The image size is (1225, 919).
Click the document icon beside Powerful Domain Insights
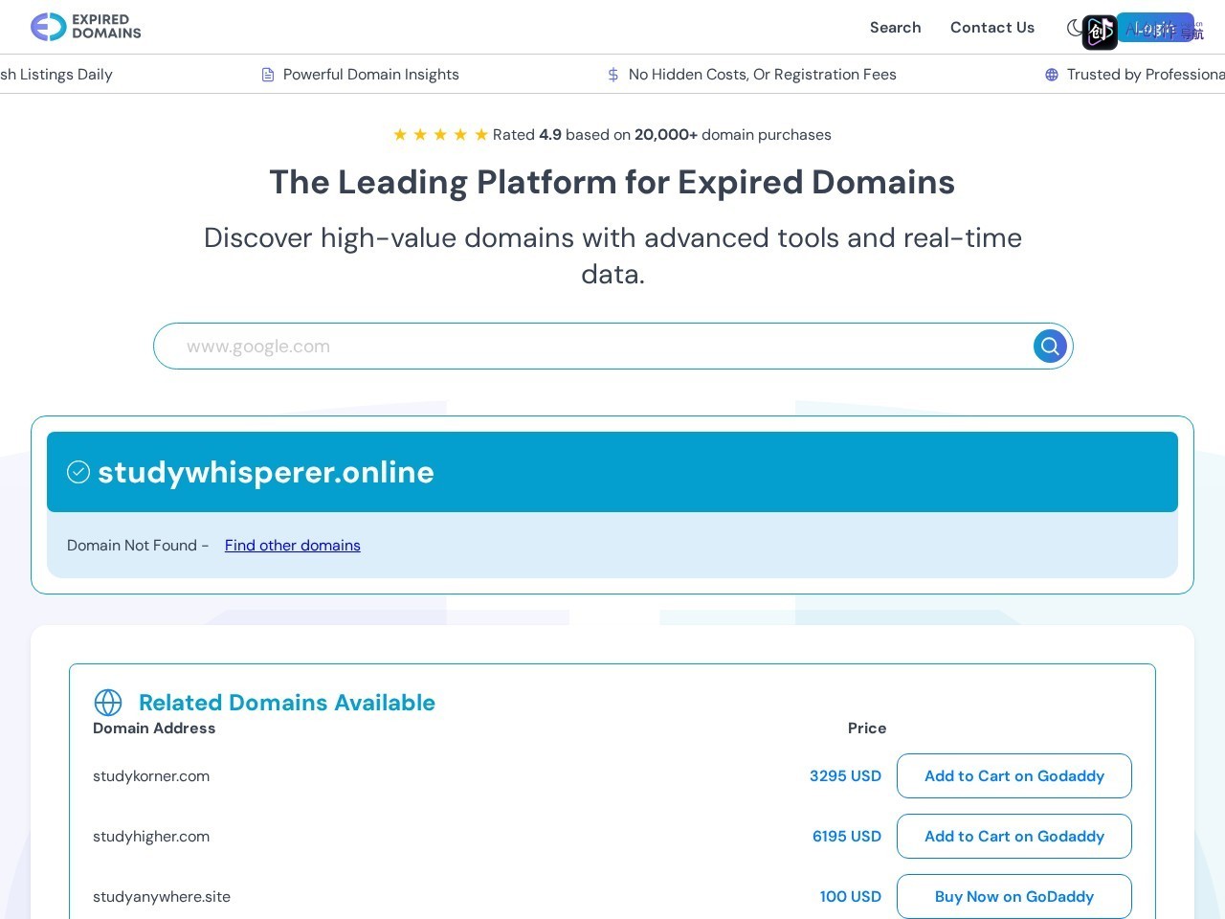[x=268, y=75]
